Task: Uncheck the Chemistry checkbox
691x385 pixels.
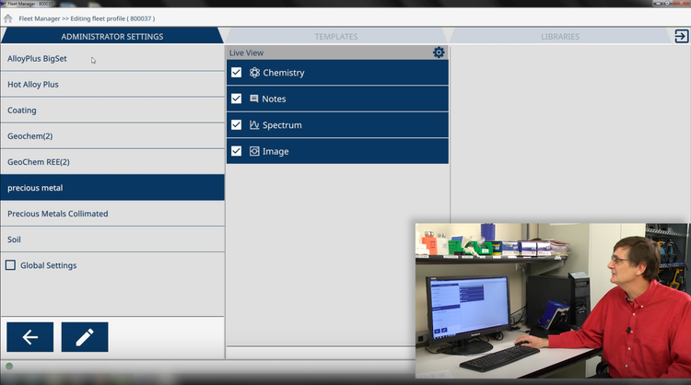Action: 237,73
